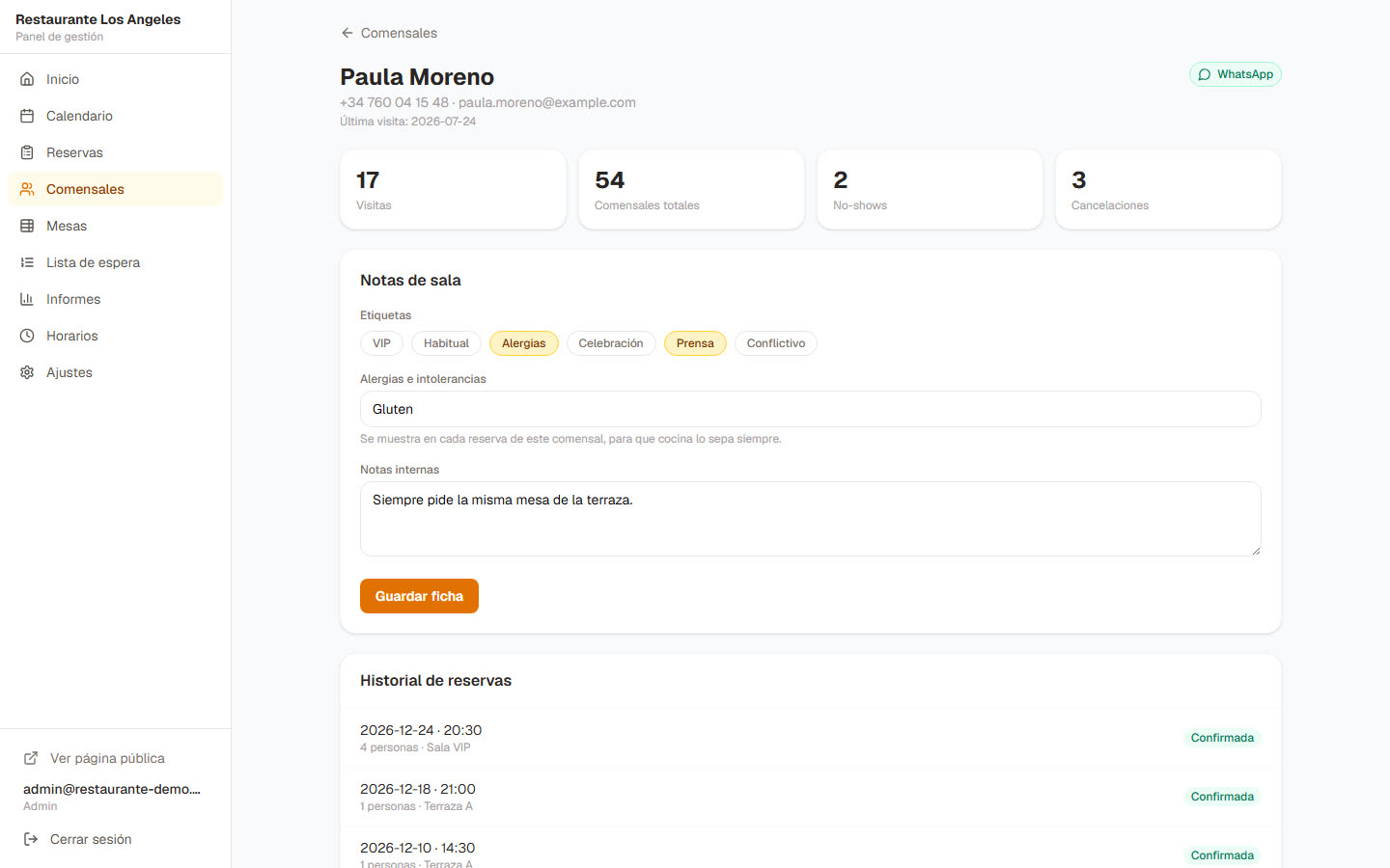This screenshot has height=868, width=1390.
Task: Click the Calendario calendar icon
Action: tap(27, 116)
